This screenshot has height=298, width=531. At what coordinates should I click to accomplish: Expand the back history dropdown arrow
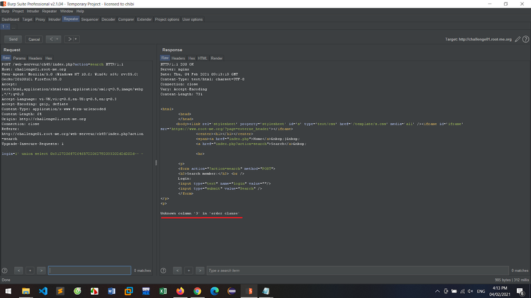[x=58, y=39]
